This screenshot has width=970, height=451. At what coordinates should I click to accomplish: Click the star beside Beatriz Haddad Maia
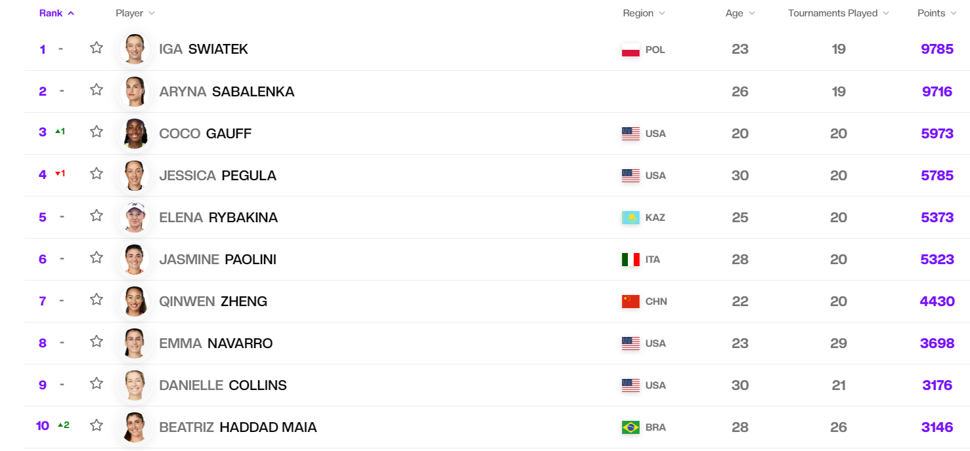click(97, 425)
